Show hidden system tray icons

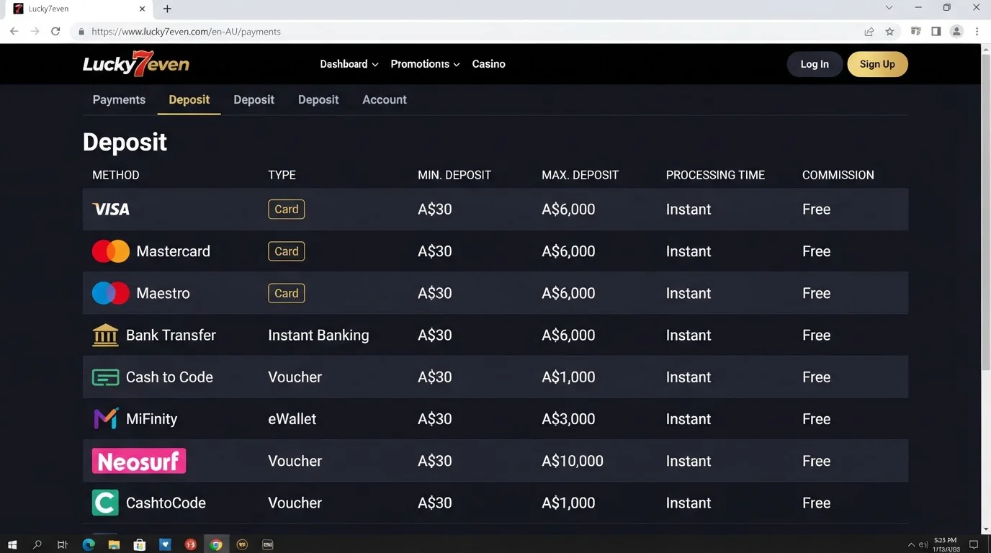[x=911, y=545]
